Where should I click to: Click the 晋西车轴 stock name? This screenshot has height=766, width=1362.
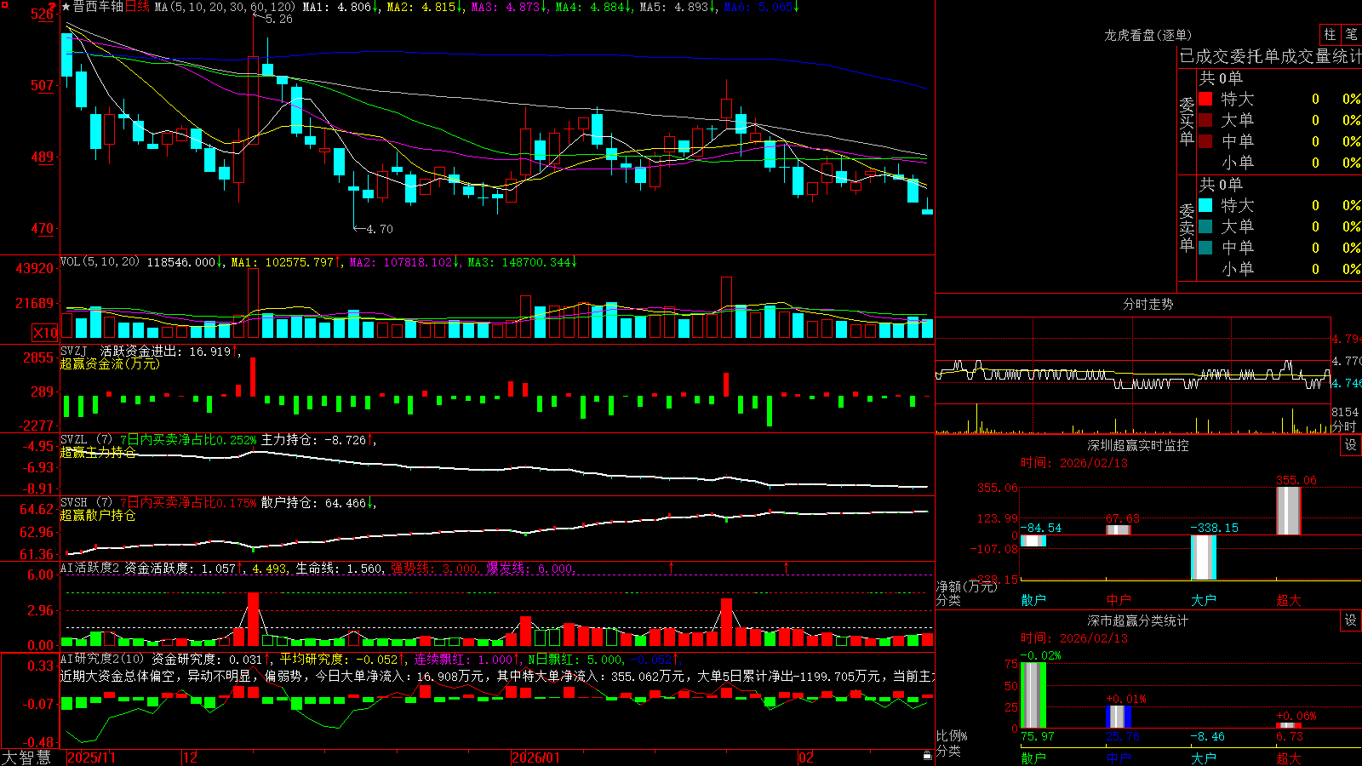[x=99, y=7]
